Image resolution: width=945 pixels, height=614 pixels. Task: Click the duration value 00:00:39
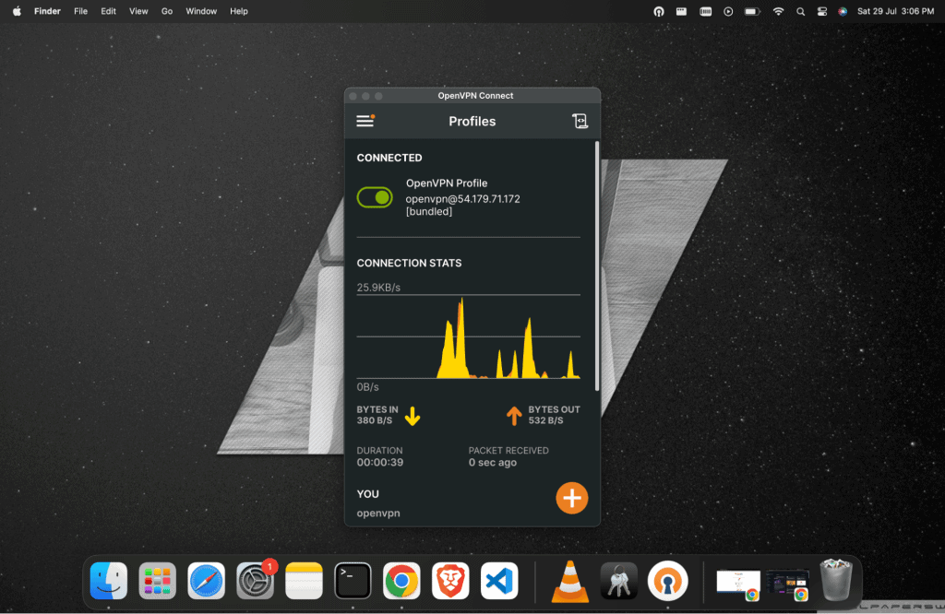pos(379,462)
